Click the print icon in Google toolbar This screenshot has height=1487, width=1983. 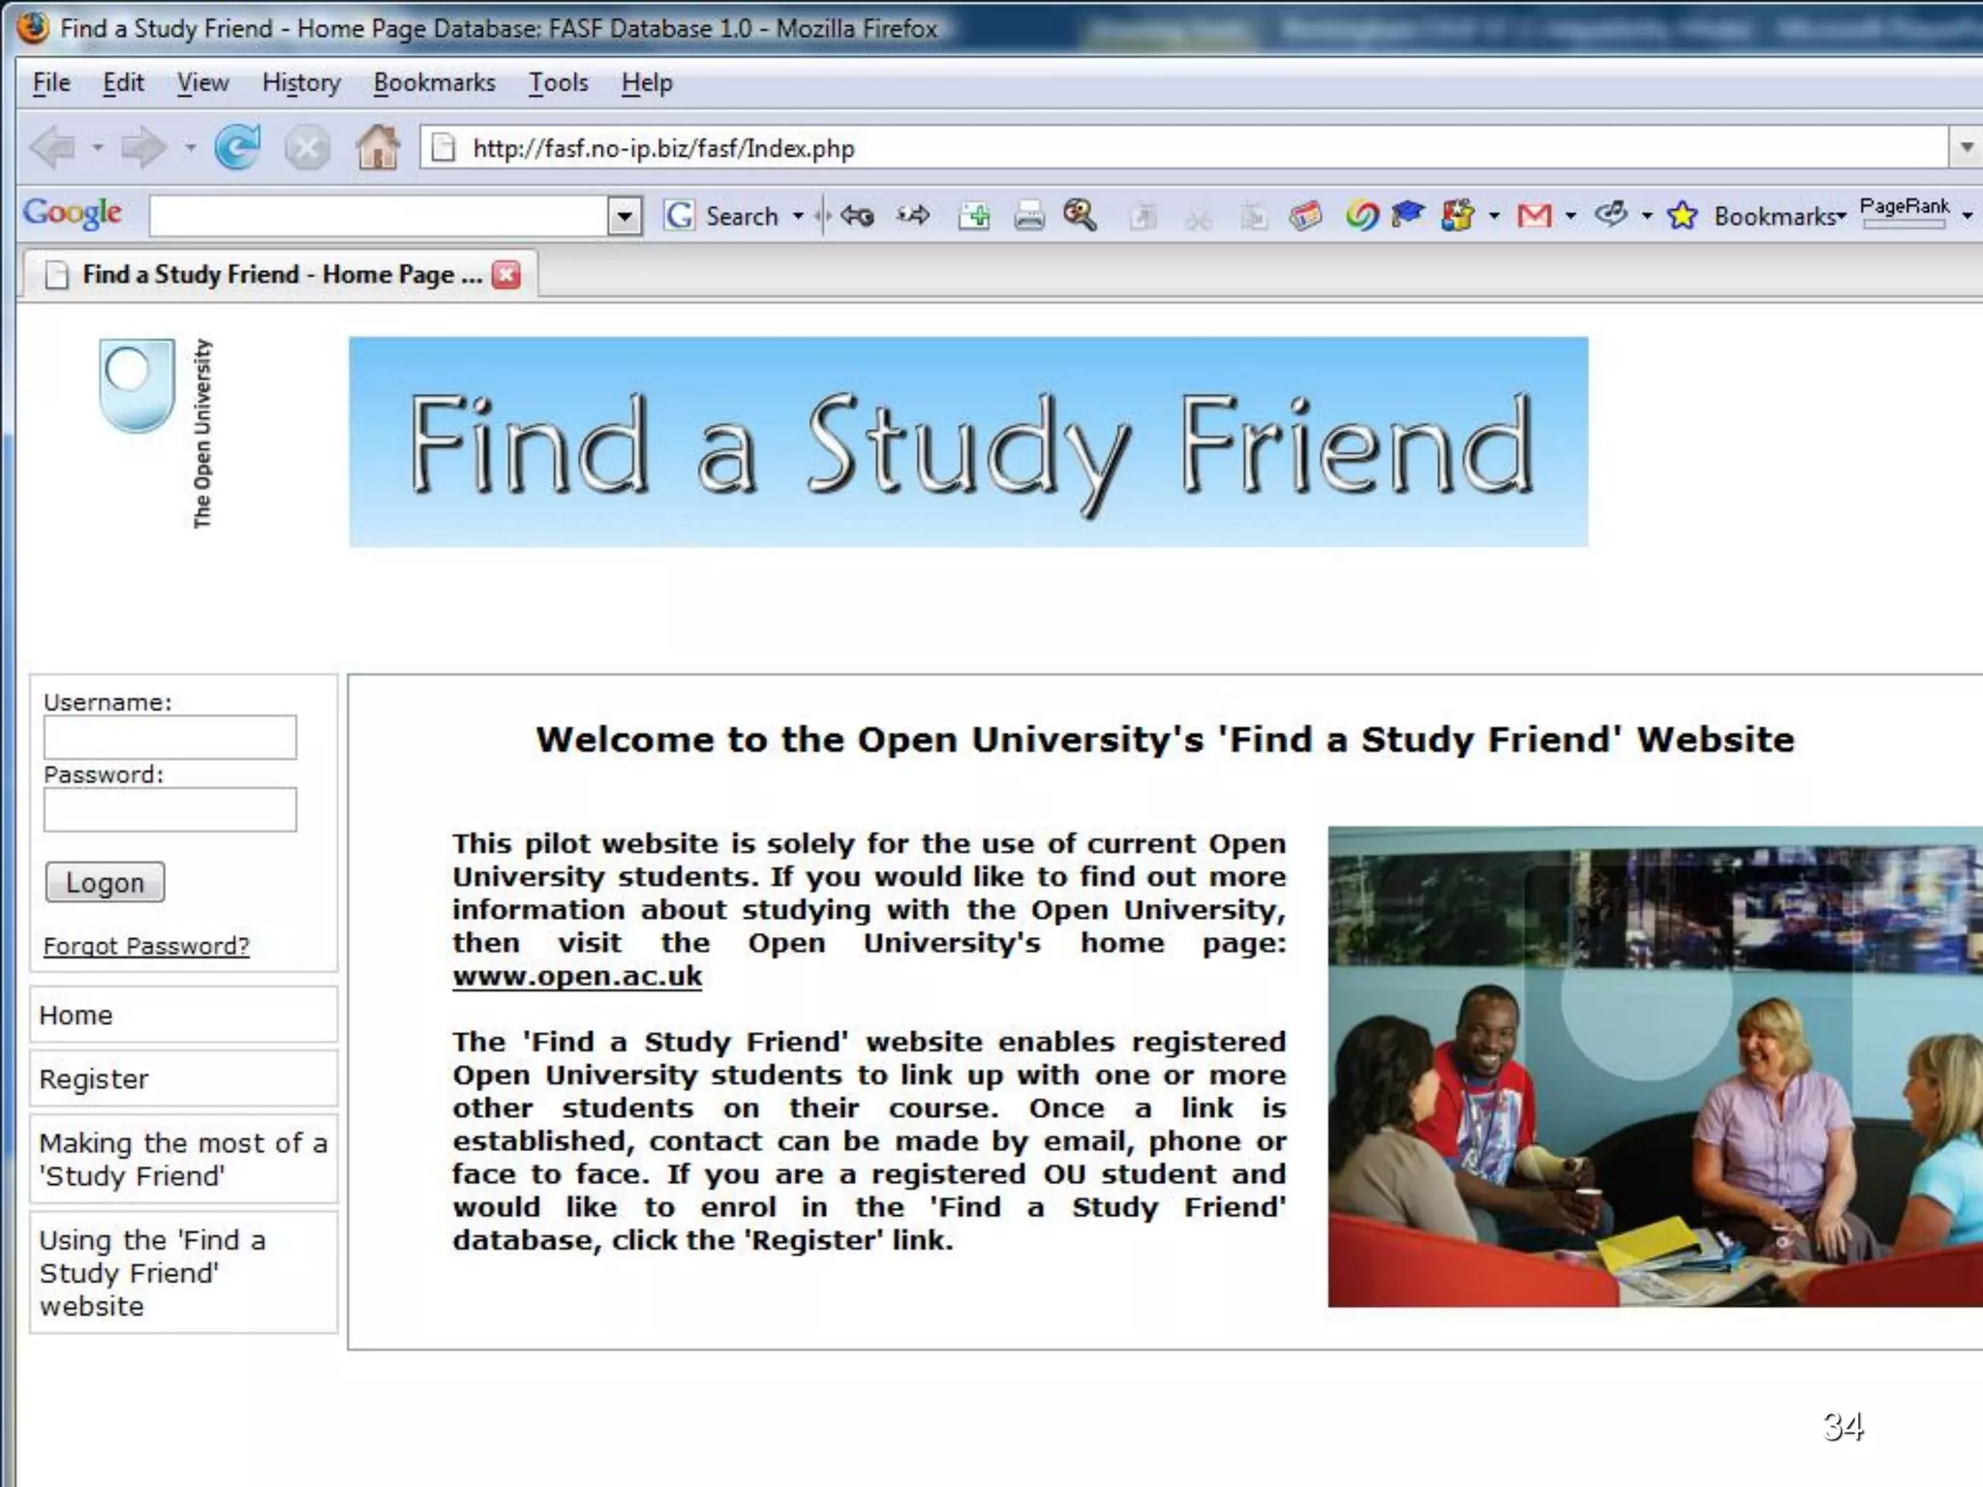pyautogui.click(x=1029, y=215)
